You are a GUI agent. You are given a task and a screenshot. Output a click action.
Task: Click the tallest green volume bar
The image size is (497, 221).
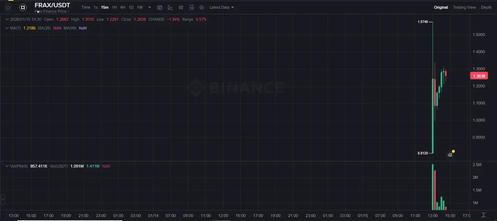[x=432, y=187]
